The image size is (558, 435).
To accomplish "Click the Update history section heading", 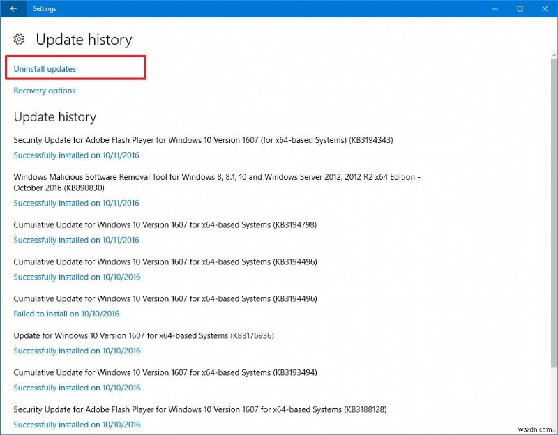I will [56, 117].
